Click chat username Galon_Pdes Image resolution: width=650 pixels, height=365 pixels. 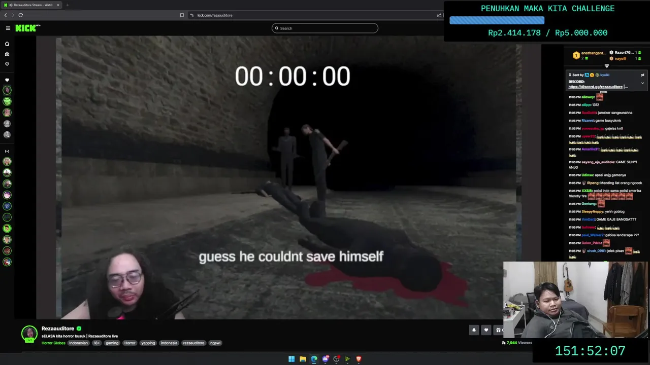(591, 243)
